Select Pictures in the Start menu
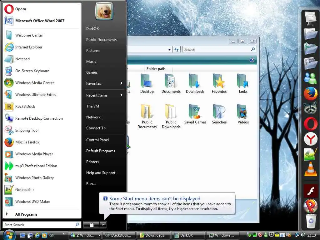Viewport: 320px width, 240px height. coord(92,51)
